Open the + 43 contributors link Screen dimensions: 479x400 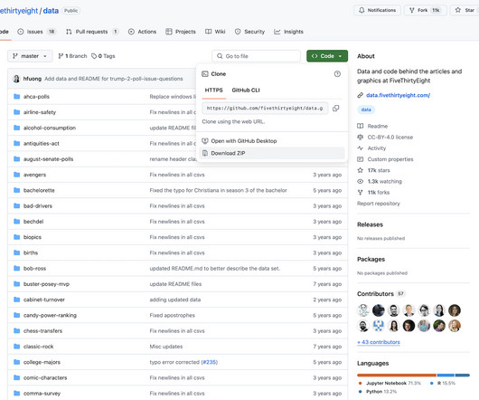click(379, 342)
